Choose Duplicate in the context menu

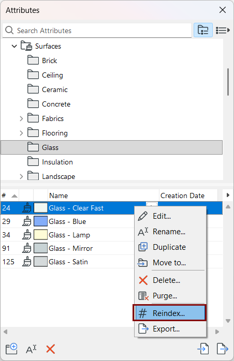tap(169, 247)
